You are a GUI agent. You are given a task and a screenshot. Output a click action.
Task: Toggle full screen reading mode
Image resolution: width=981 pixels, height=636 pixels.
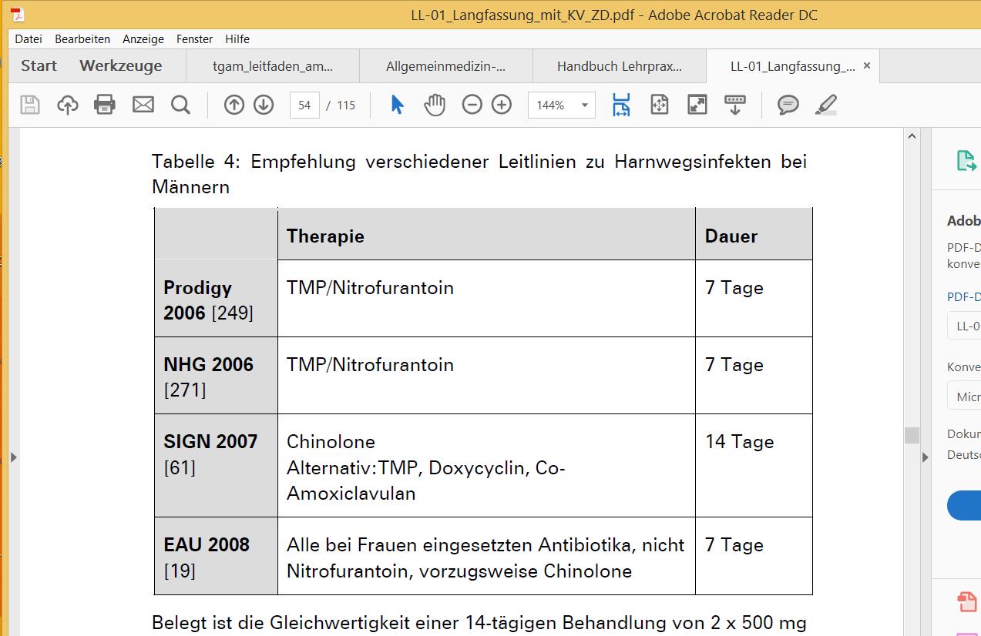click(x=697, y=105)
